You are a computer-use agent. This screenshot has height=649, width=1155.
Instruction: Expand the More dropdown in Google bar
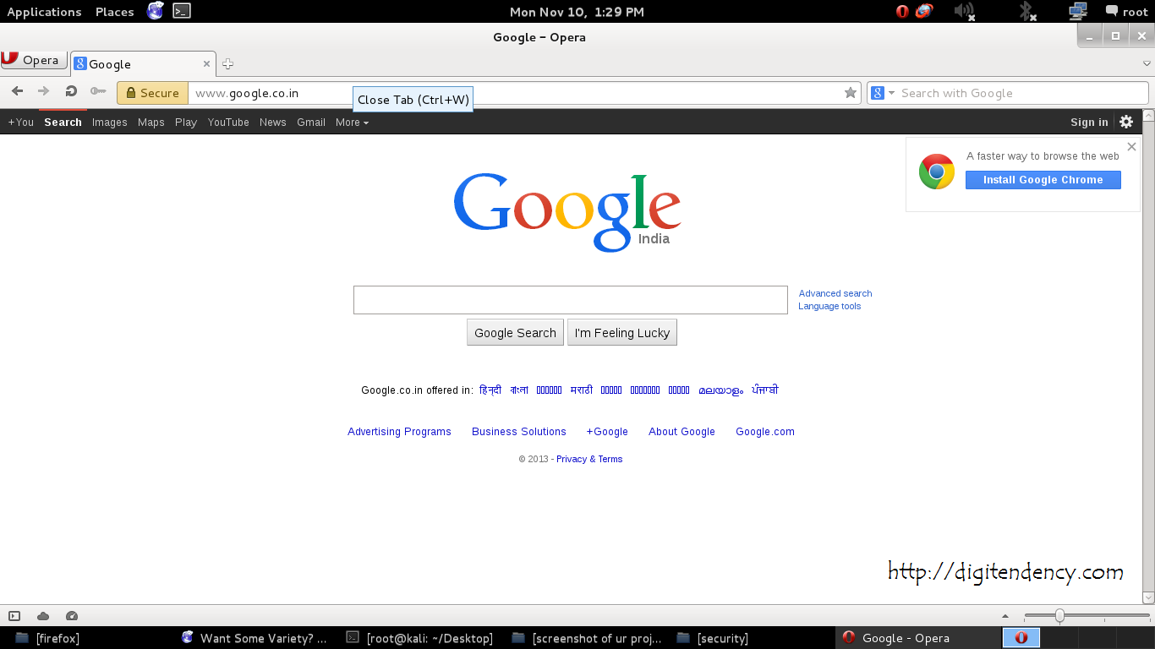[352, 123]
